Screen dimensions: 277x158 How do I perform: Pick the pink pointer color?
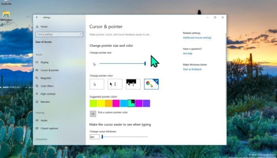coord(116,103)
